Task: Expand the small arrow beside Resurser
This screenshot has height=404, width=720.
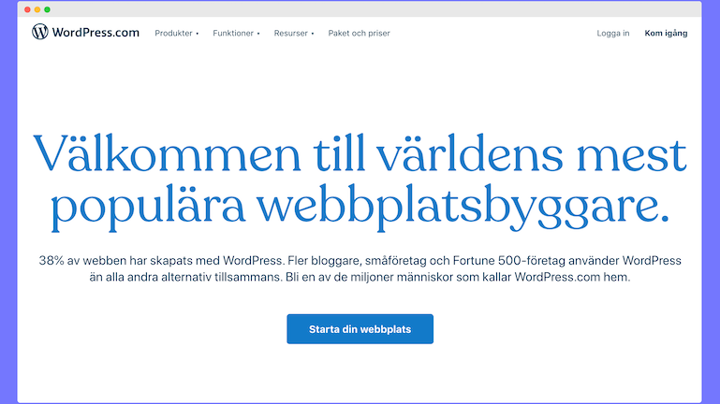Action: [x=313, y=34]
